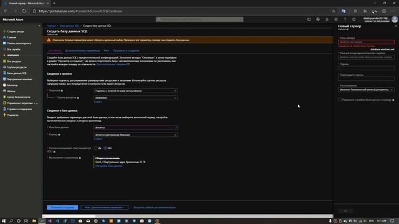The height and width of the screenshot is (224, 399).
Task: Click the blue Просмотр и создание button
Action: (x=62, y=207)
